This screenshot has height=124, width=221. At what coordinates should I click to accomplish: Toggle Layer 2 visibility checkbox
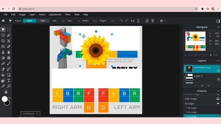pyautogui.click(x=218, y=79)
